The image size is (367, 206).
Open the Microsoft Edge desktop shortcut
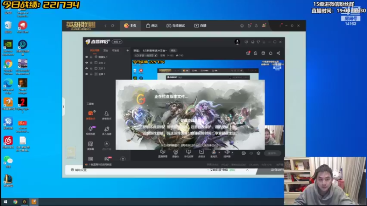(8, 87)
